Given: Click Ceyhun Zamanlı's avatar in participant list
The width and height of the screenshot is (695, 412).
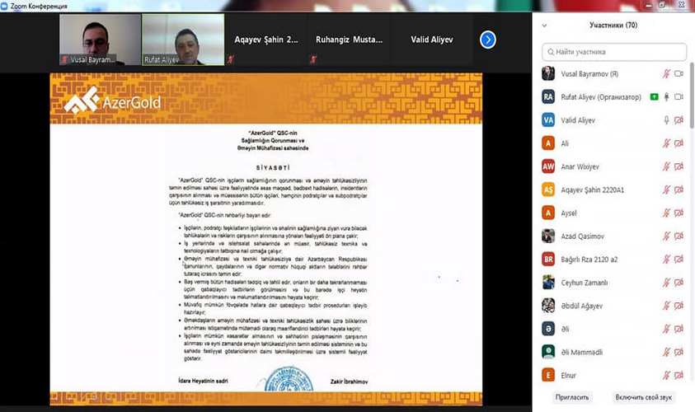Looking at the screenshot, I should pyautogui.click(x=548, y=282).
